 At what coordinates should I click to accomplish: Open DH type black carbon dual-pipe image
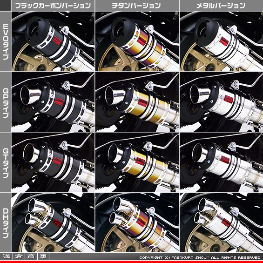point(53,223)
